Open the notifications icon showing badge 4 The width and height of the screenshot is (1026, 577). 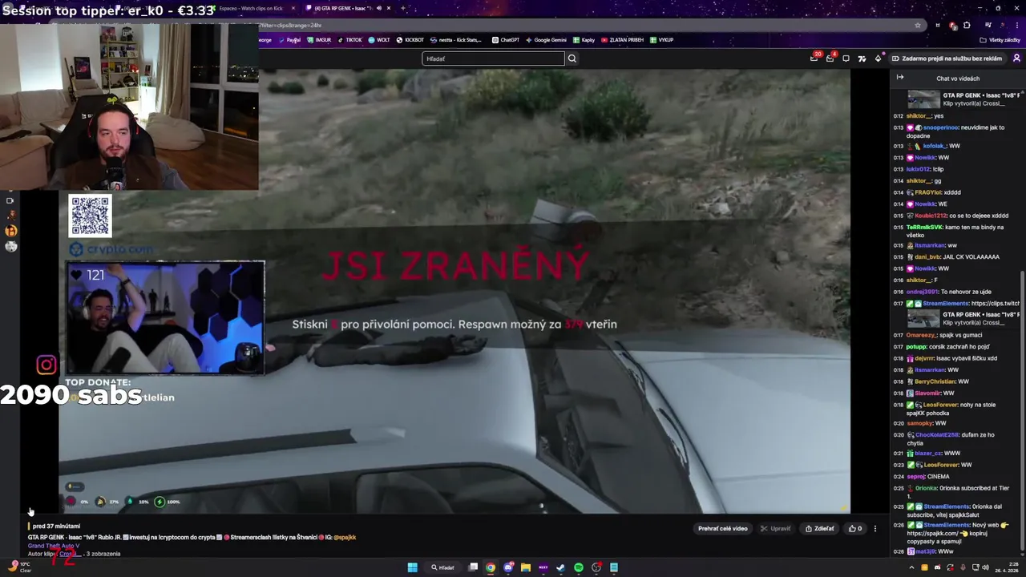click(830, 58)
